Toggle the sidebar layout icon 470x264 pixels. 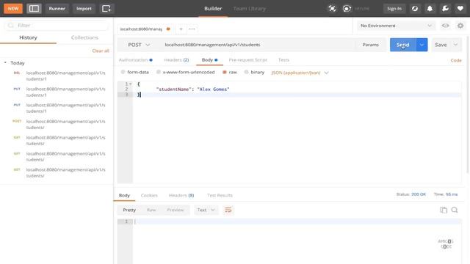click(34, 8)
